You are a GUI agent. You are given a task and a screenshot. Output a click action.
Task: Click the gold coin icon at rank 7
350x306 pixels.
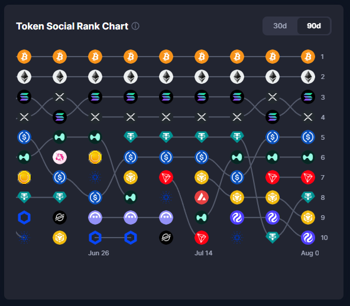point(24,177)
